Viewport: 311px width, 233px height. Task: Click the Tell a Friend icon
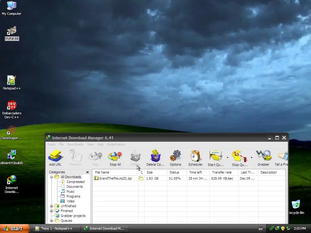coord(282,158)
